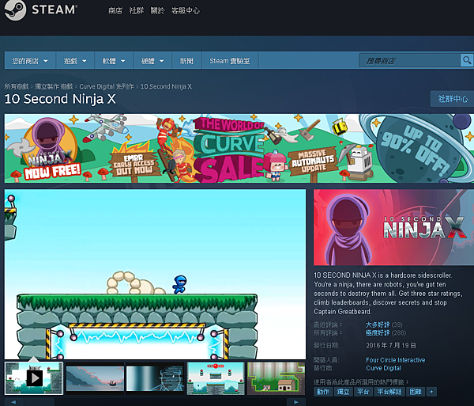
Task: Open the 社群中心 button
Action: pos(453,99)
